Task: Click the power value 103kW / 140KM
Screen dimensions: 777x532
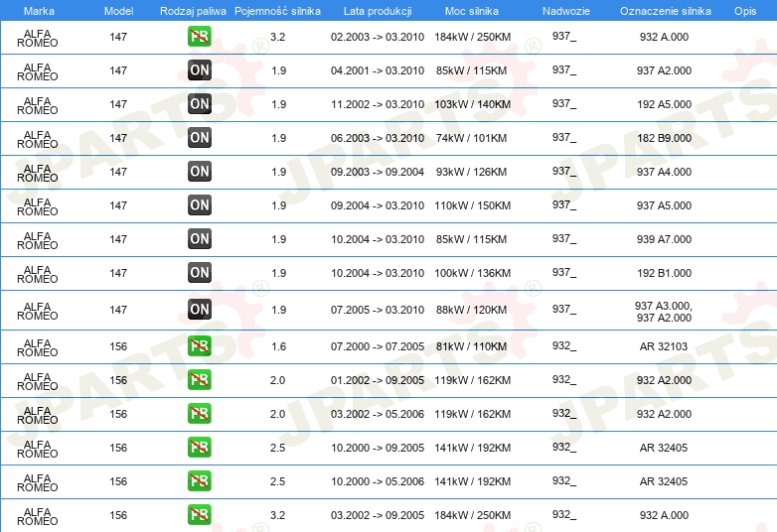Action: pyautogui.click(x=472, y=104)
